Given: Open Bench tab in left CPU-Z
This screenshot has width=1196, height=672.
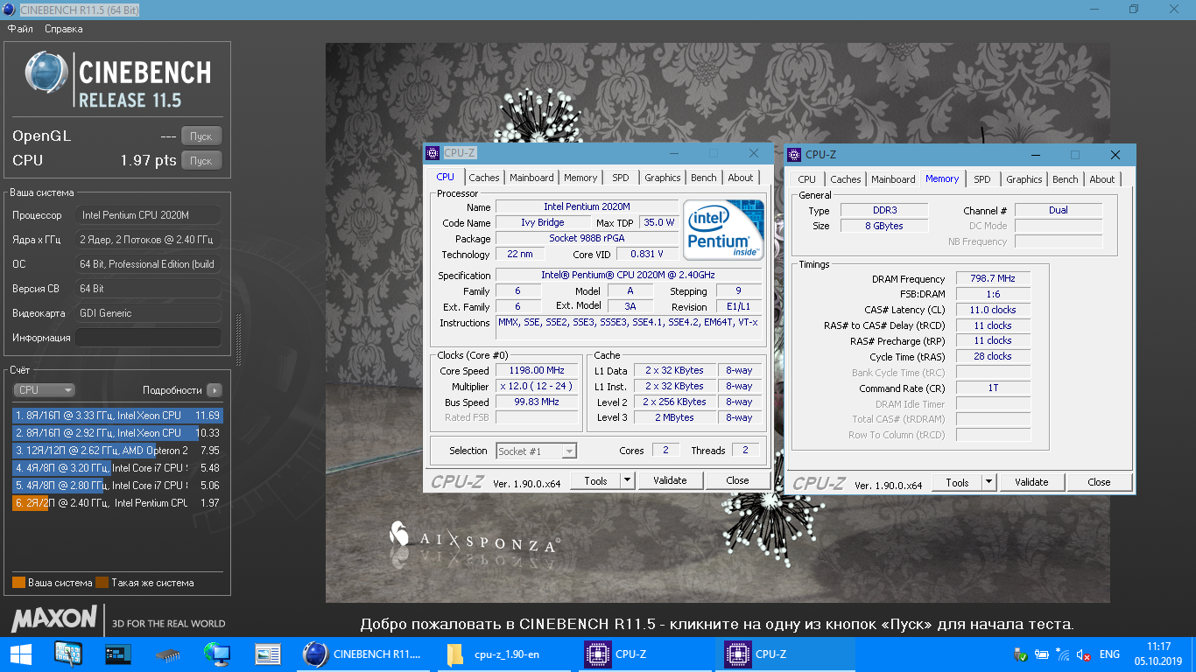Looking at the screenshot, I should 704,178.
